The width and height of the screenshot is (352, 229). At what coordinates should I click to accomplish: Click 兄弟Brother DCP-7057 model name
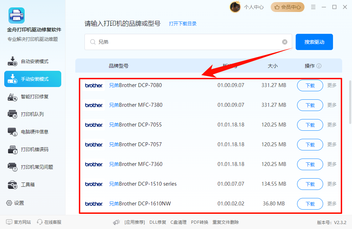136,144
